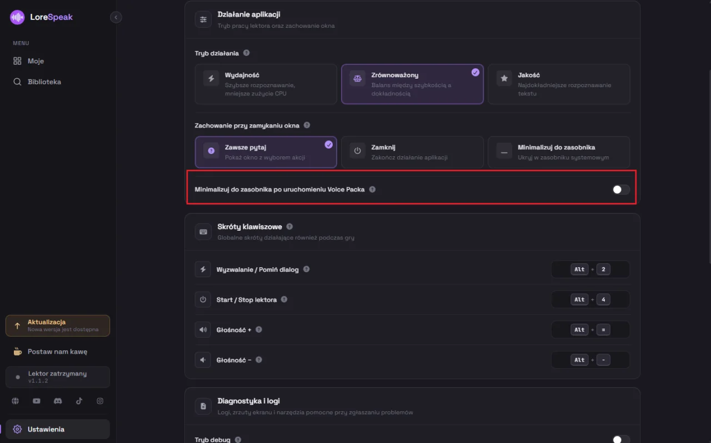Edit the 'Alt + 2' shortcut field

click(x=590, y=269)
